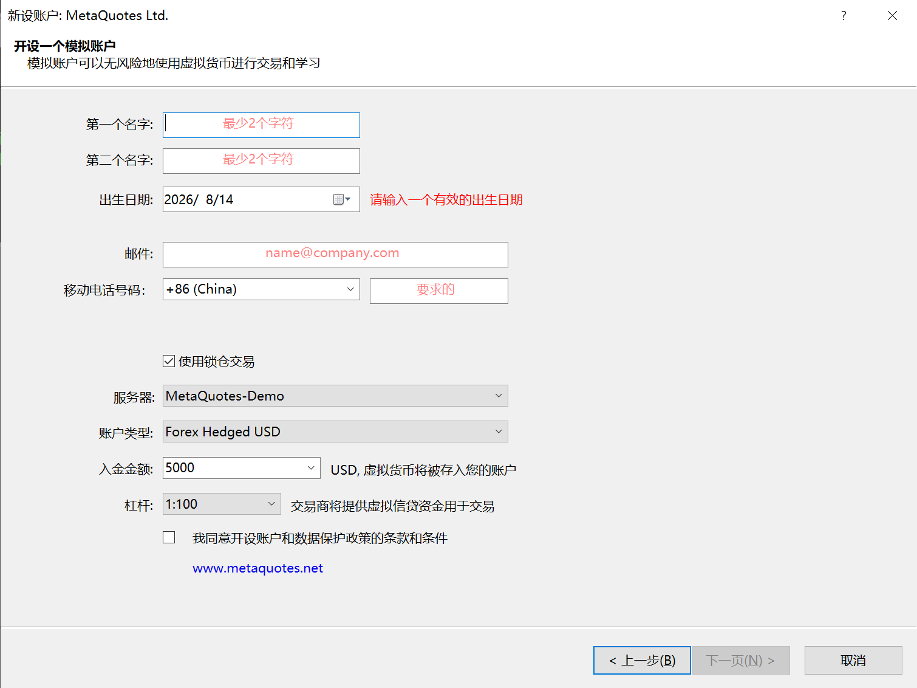This screenshot has height=688, width=917.
Task: Click the 模拟账户可以无风险地使用虚拟货币进行交易和学习 description
Action: [x=174, y=63]
